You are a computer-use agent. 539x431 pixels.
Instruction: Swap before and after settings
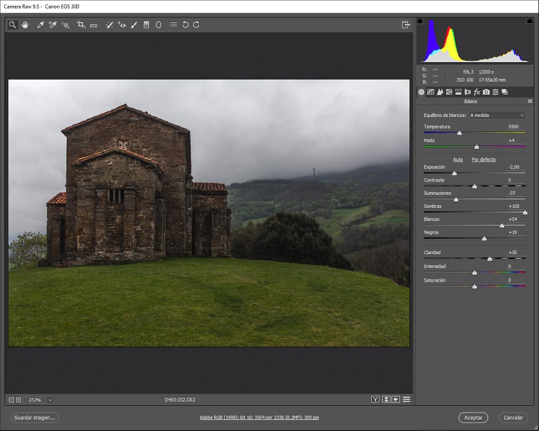[x=386, y=399]
